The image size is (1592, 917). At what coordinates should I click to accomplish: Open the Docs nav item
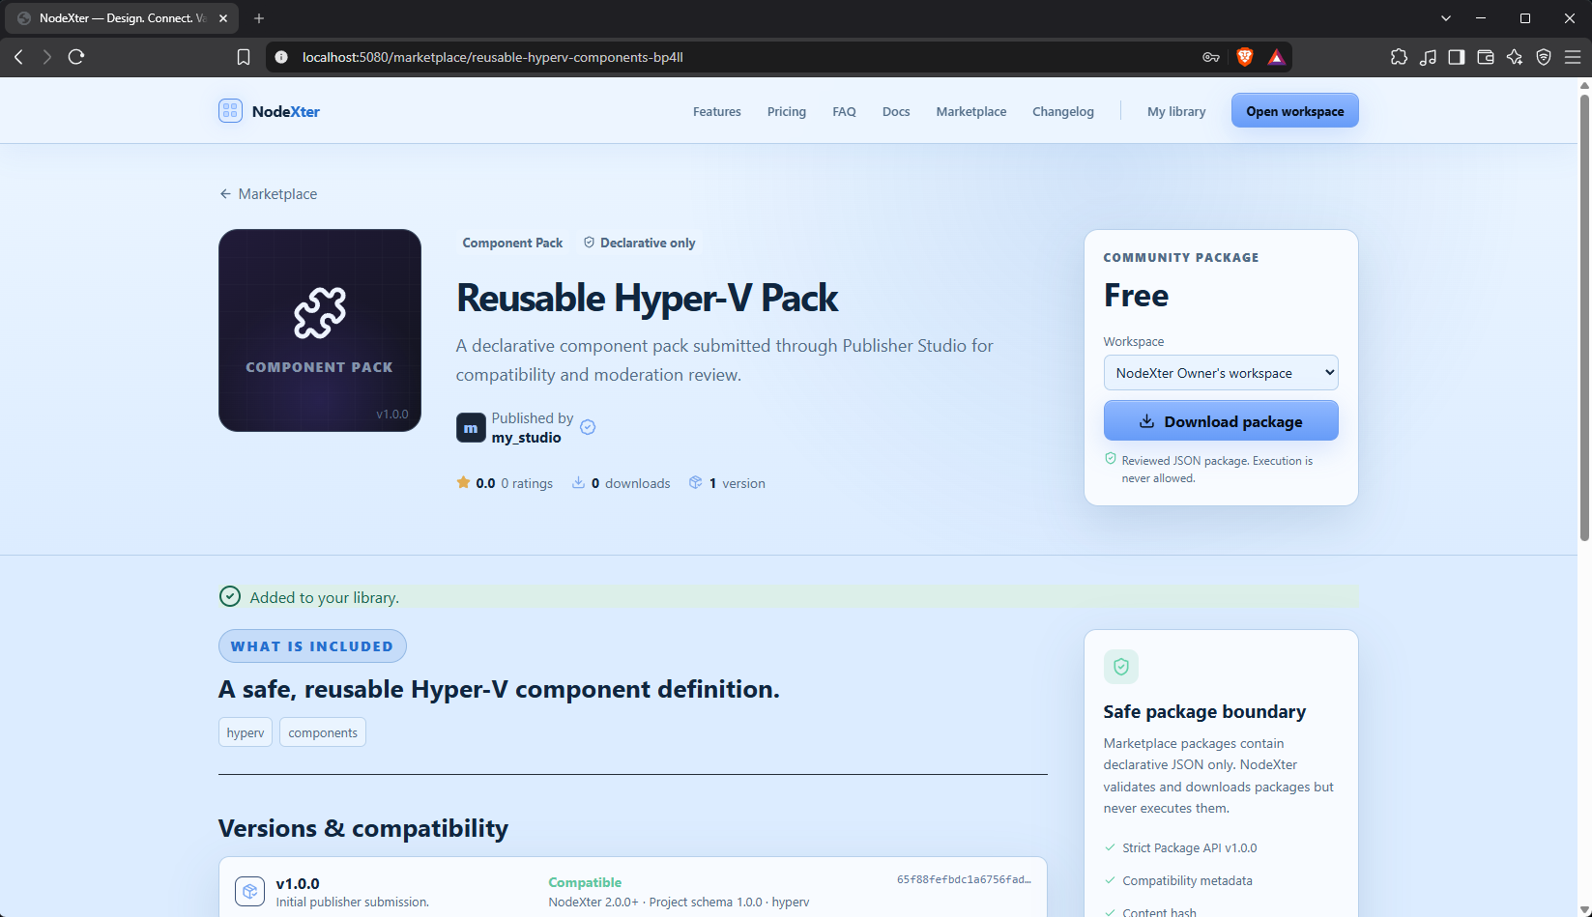[896, 111]
